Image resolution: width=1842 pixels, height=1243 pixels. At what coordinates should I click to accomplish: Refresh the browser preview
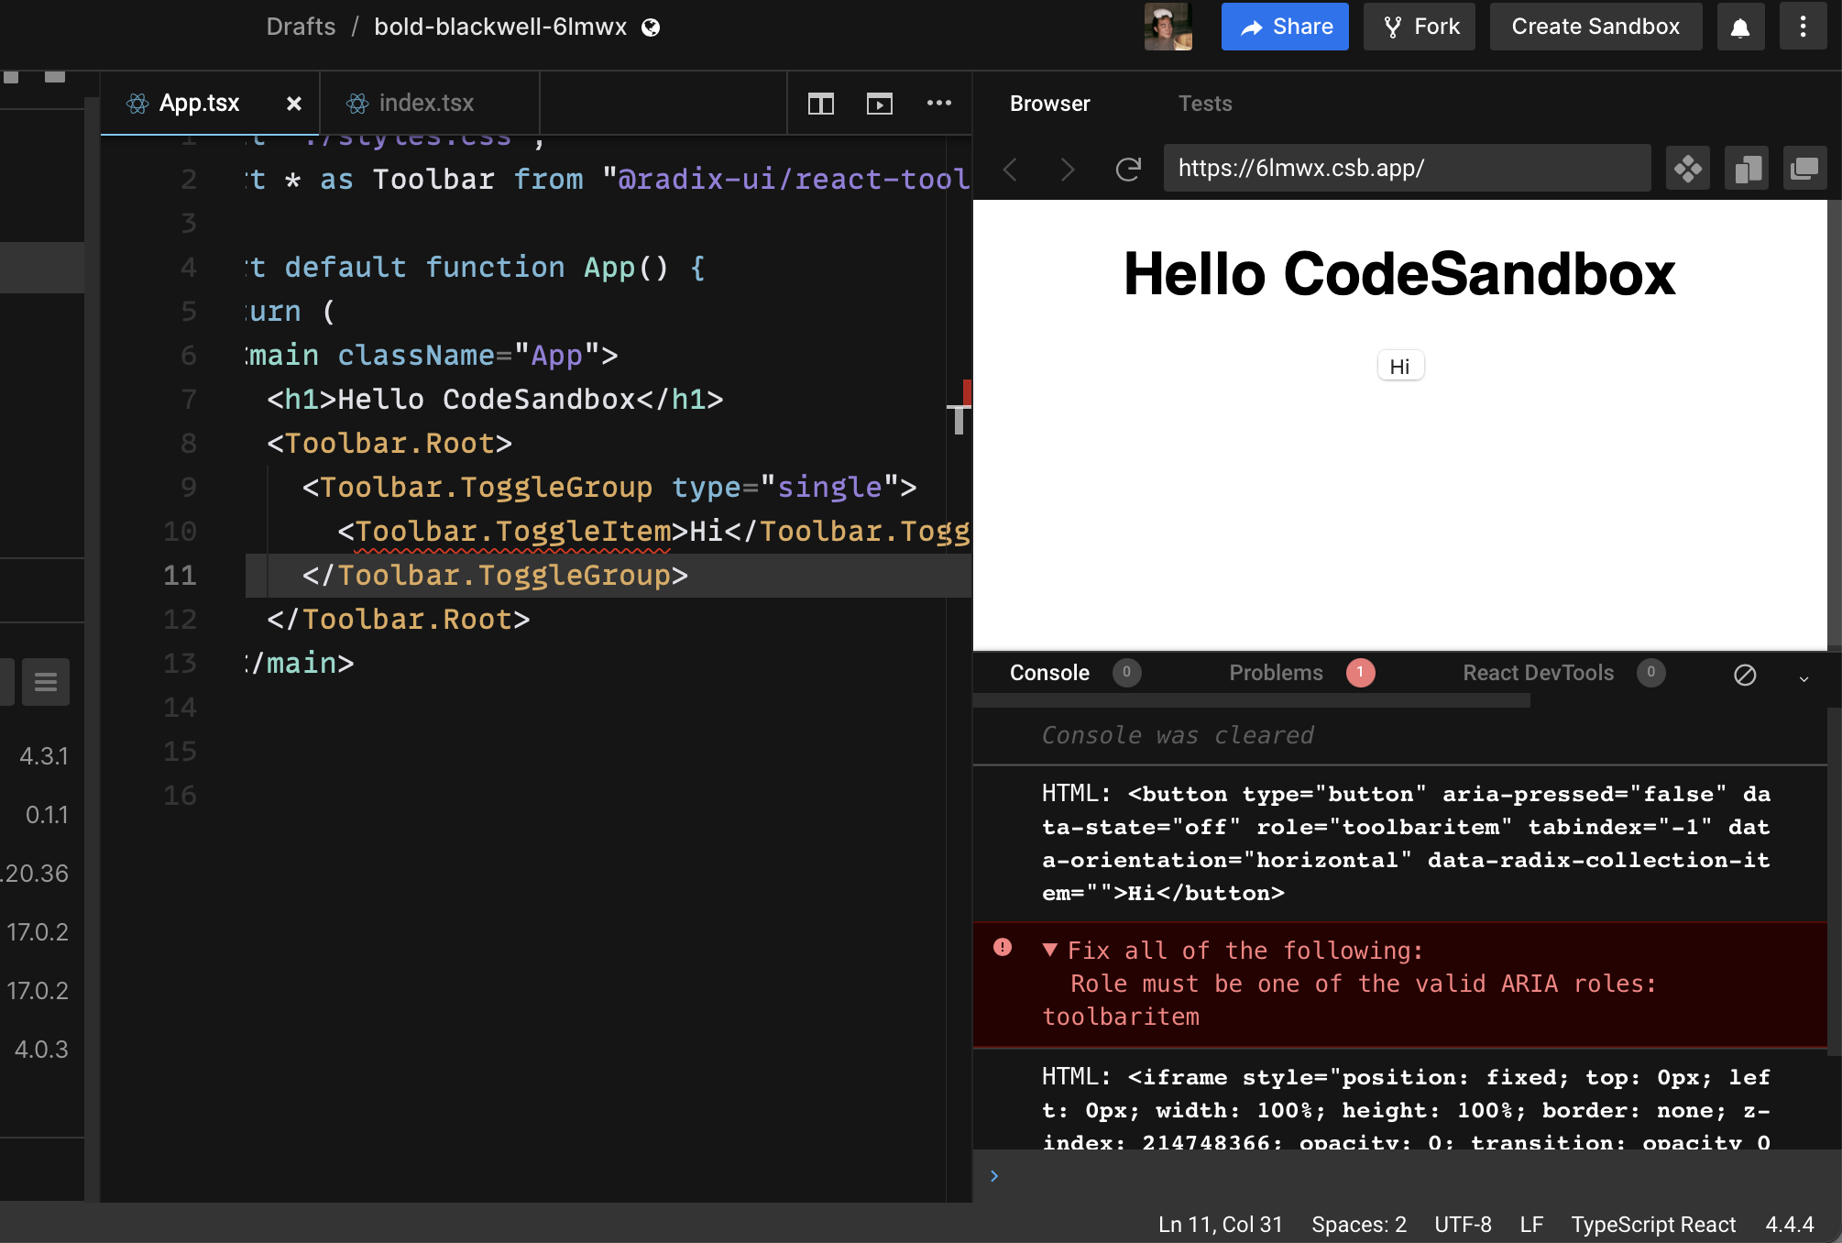click(1129, 168)
